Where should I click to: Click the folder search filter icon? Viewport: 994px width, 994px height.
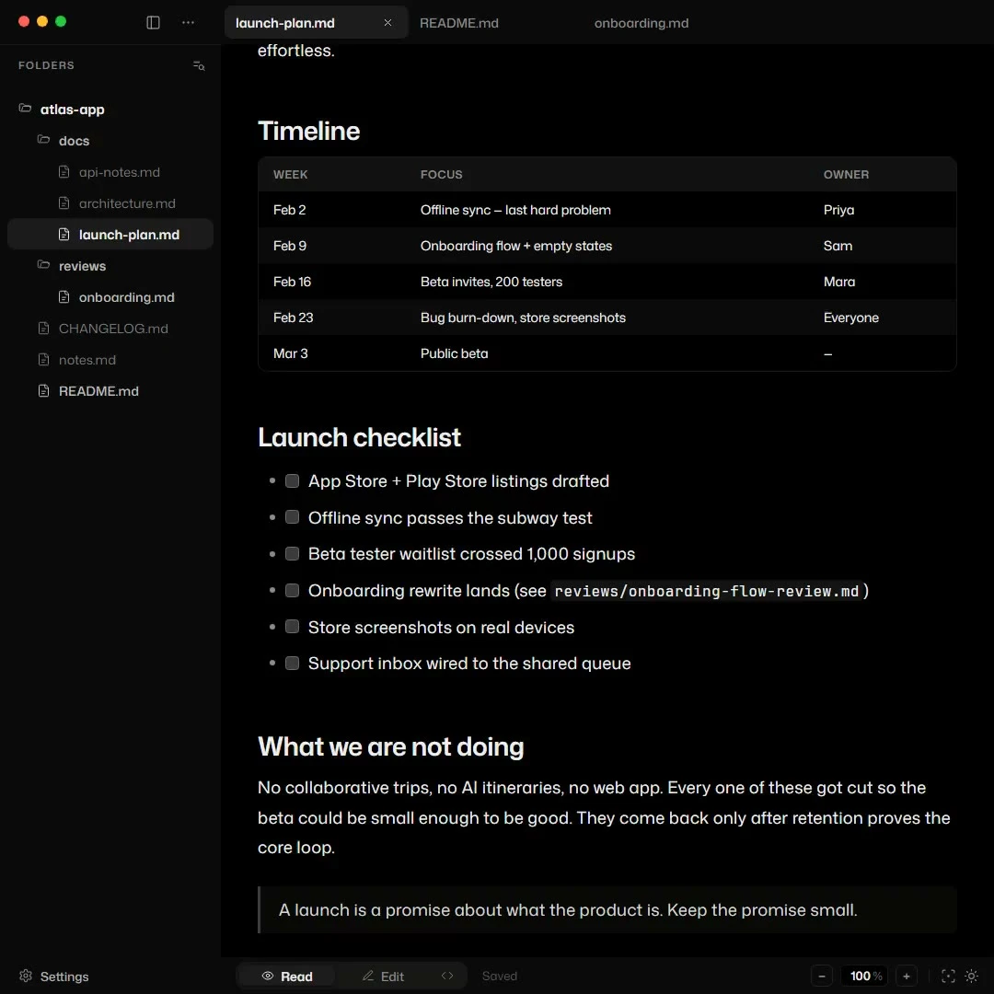[x=199, y=66]
